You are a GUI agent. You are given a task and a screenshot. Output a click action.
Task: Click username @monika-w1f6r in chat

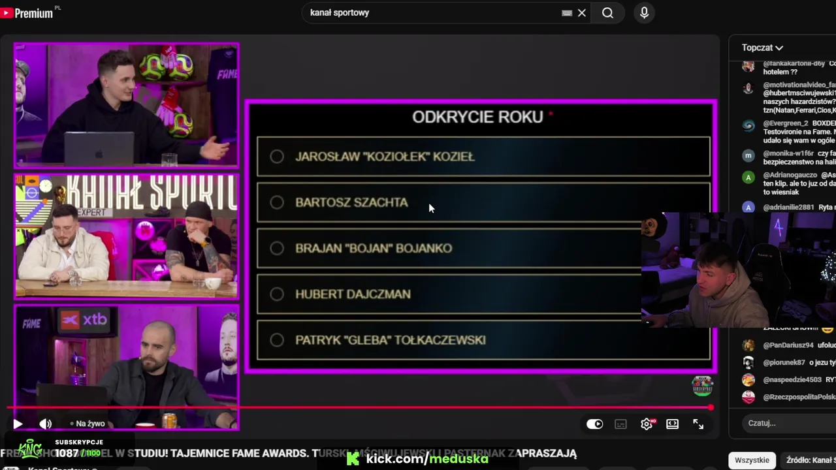pyautogui.click(x=790, y=153)
